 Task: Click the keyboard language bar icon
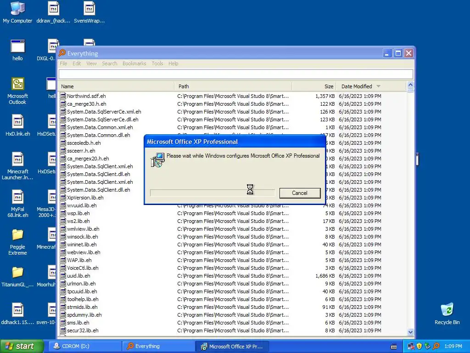coord(394,347)
